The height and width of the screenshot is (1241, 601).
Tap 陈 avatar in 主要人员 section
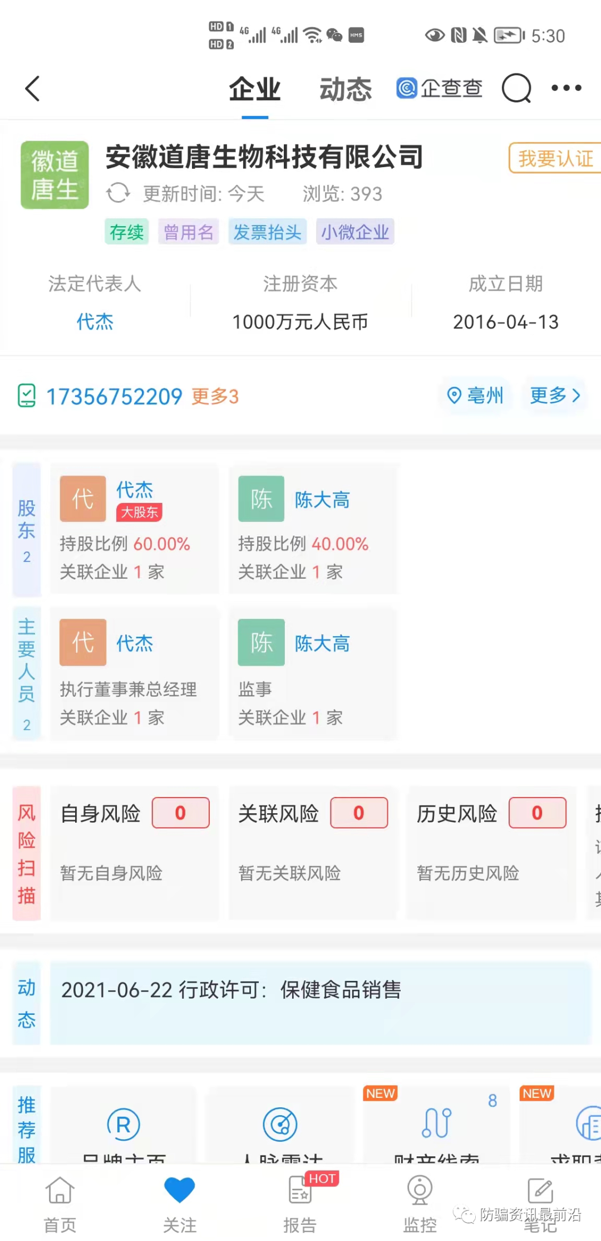point(261,642)
